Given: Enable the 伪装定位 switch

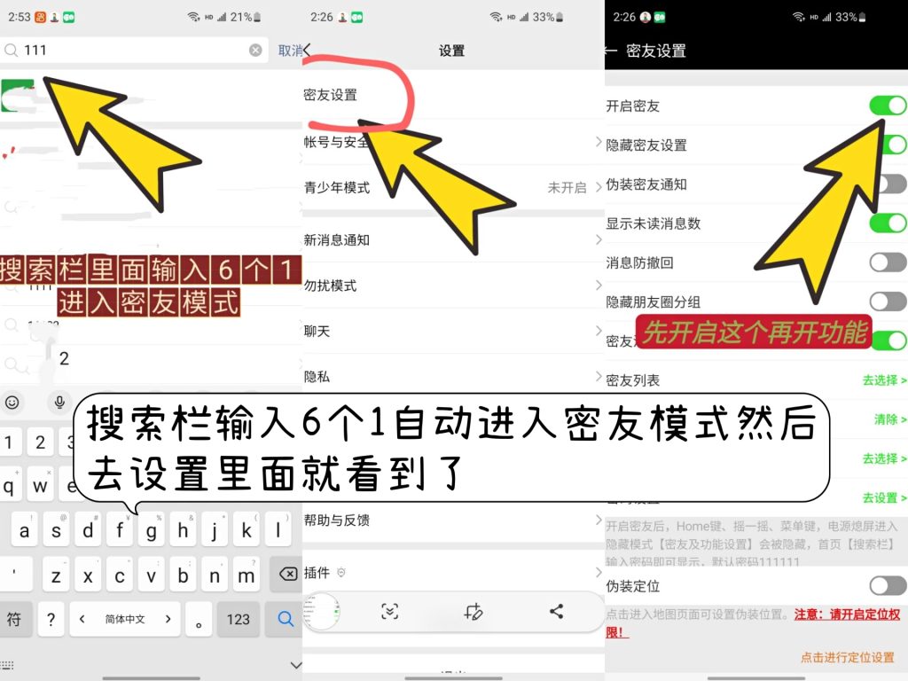Looking at the screenshot, I should 888,586.
